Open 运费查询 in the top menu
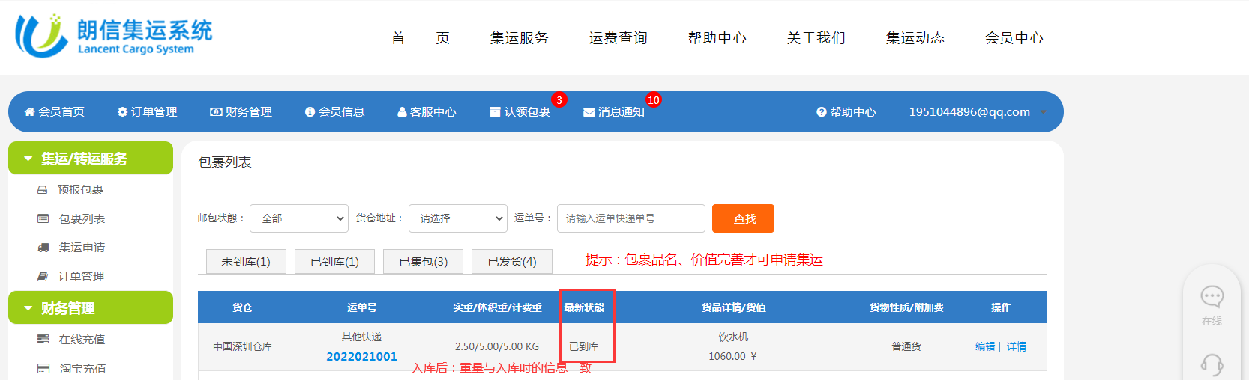This screenshot has height=380, width=1249. [x=618, y=38]
